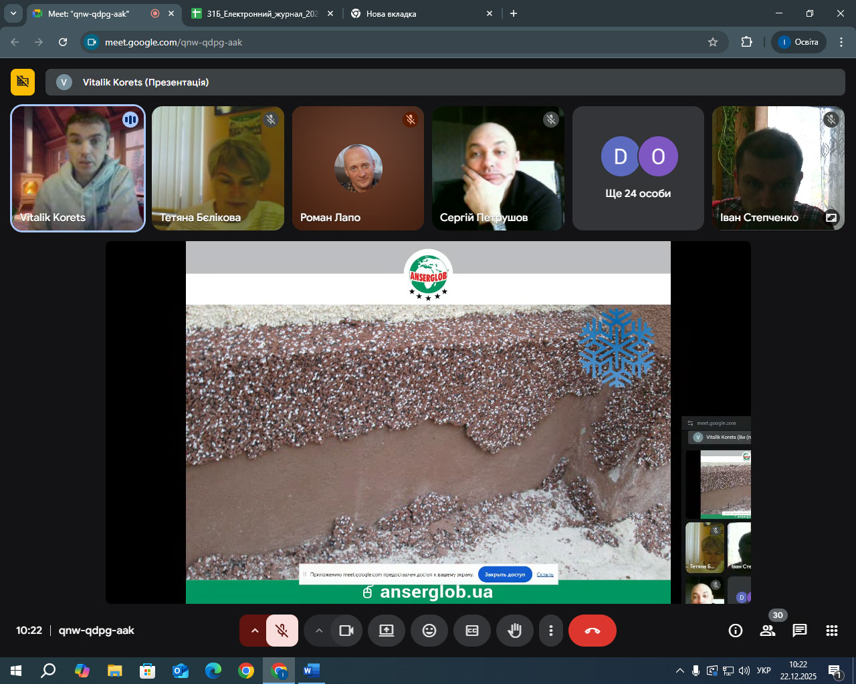
Task: Unmute the microphone in call controls
Action: (282, 631)
